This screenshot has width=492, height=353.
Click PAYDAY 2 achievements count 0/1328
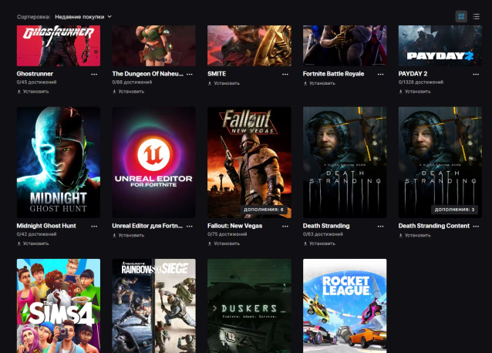tap(421, 82)
